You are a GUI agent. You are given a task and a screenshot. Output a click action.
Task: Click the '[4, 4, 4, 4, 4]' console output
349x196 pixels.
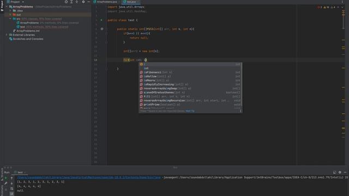point(29,186)
